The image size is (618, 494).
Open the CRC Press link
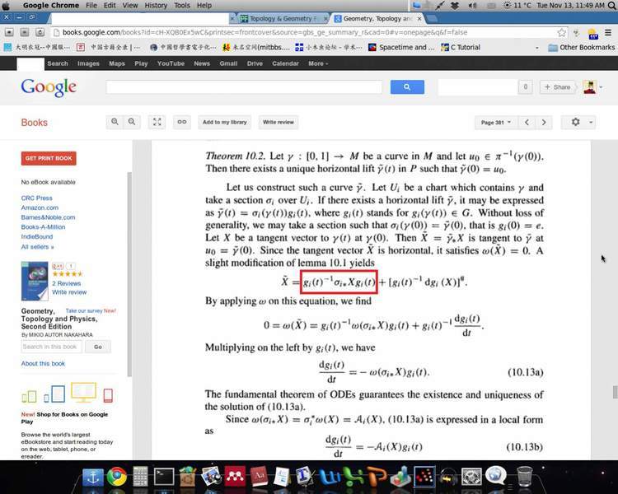36,198
